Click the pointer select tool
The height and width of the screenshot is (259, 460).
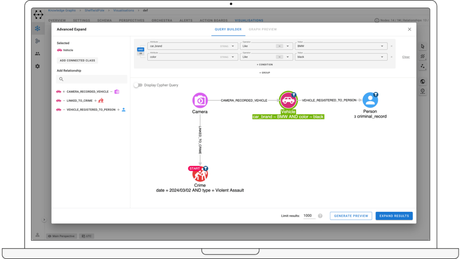click(422, 46)
